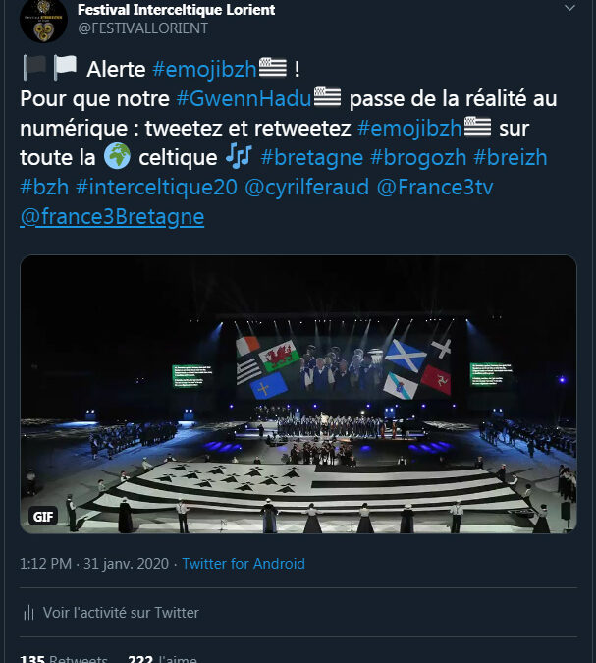The width and height of the screenshot is (596, 663).
Task: Open the @FESTIVALLORIENT handle link
Action: click(x=142, y=28)
